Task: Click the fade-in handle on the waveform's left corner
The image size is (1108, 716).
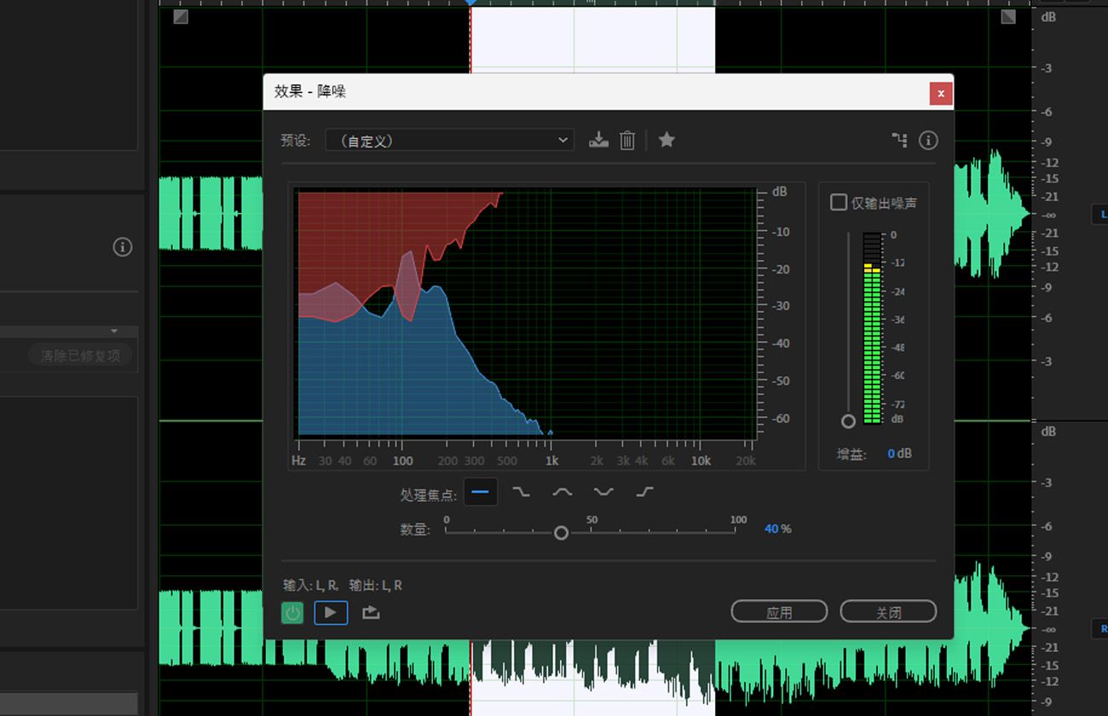Action: [x=181, y=16]
